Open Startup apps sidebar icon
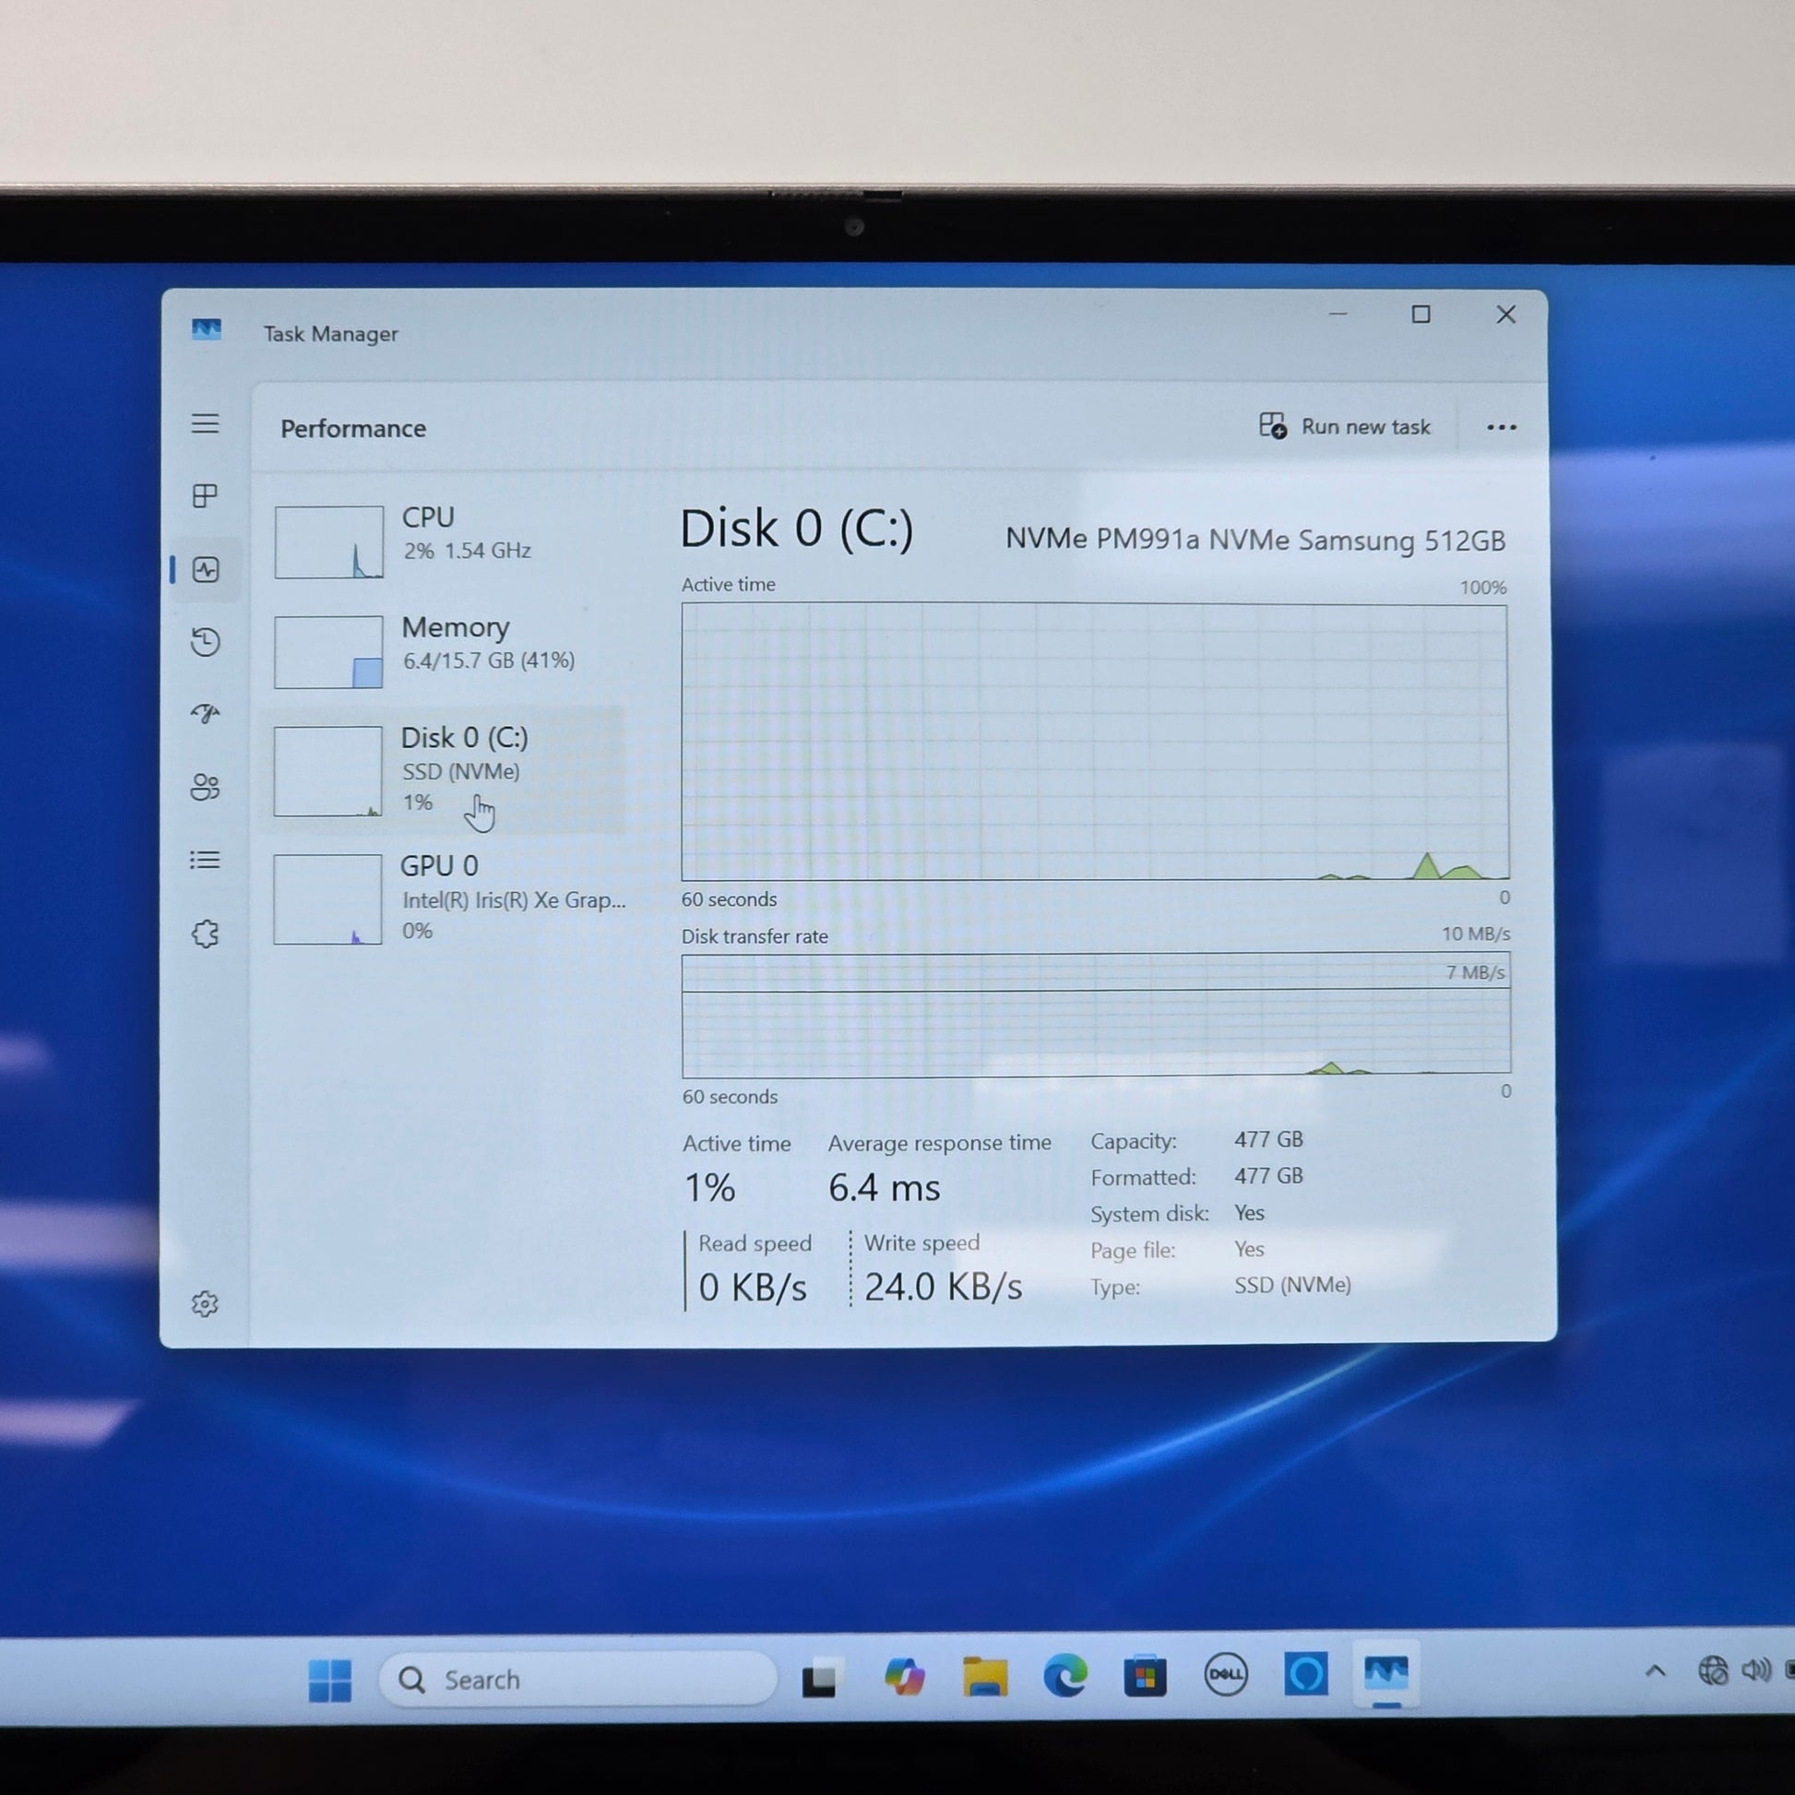Screen dimensions: 1795x1795 206,714
